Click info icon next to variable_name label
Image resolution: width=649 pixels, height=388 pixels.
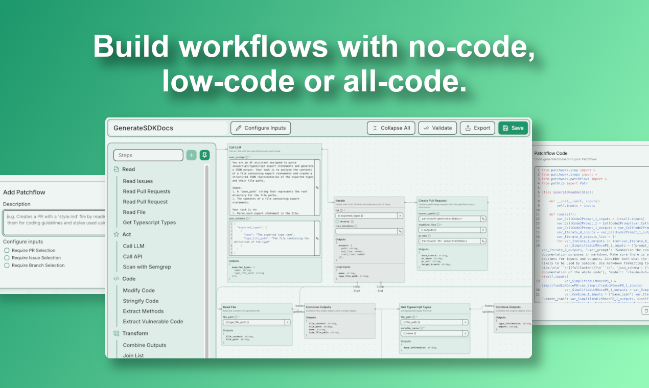[x=422, y=328]
